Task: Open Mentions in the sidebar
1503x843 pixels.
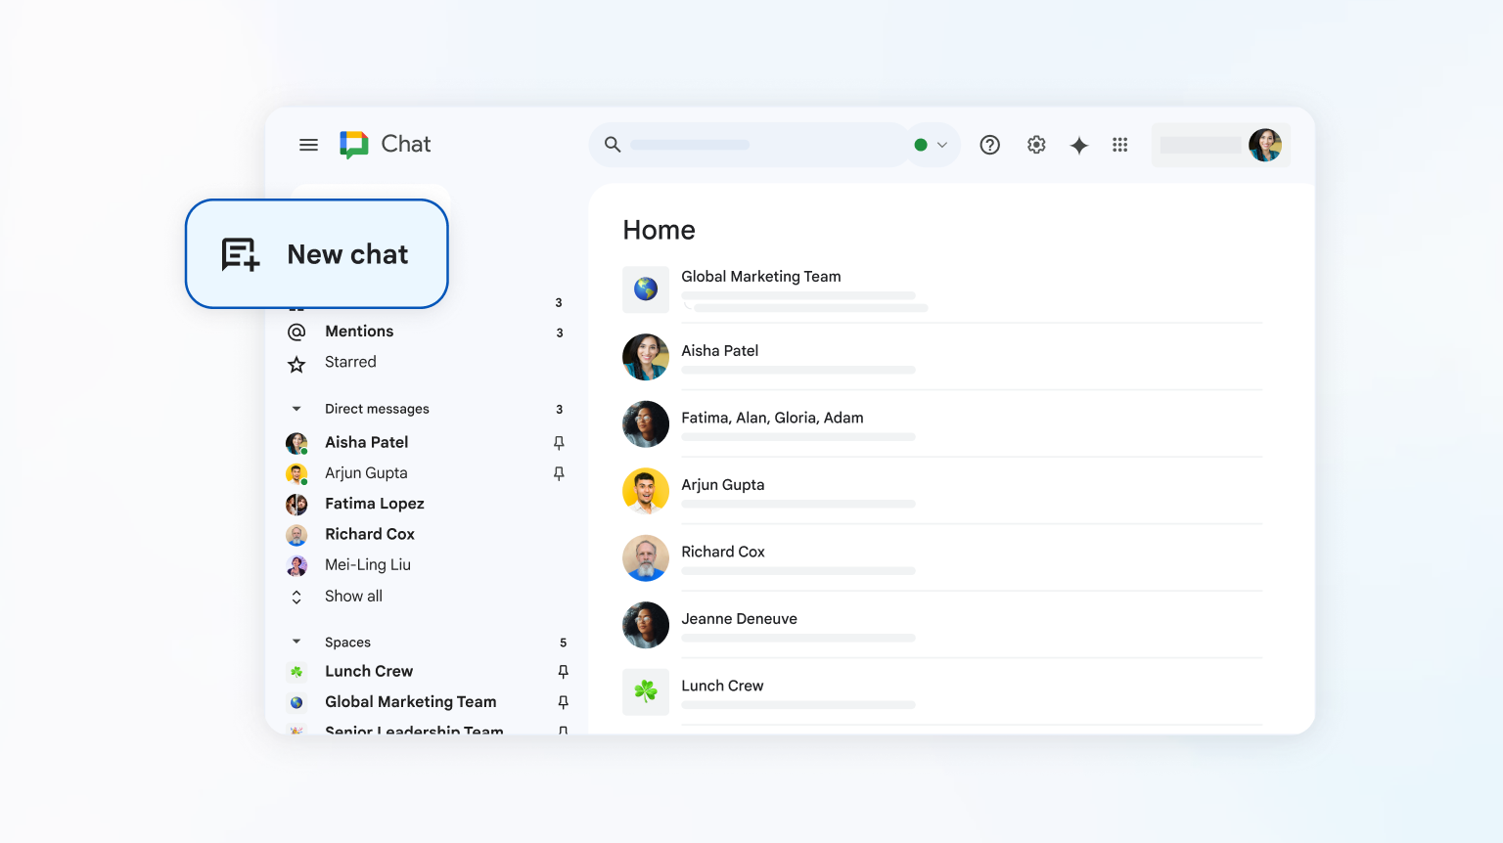Action: (359, 332)
